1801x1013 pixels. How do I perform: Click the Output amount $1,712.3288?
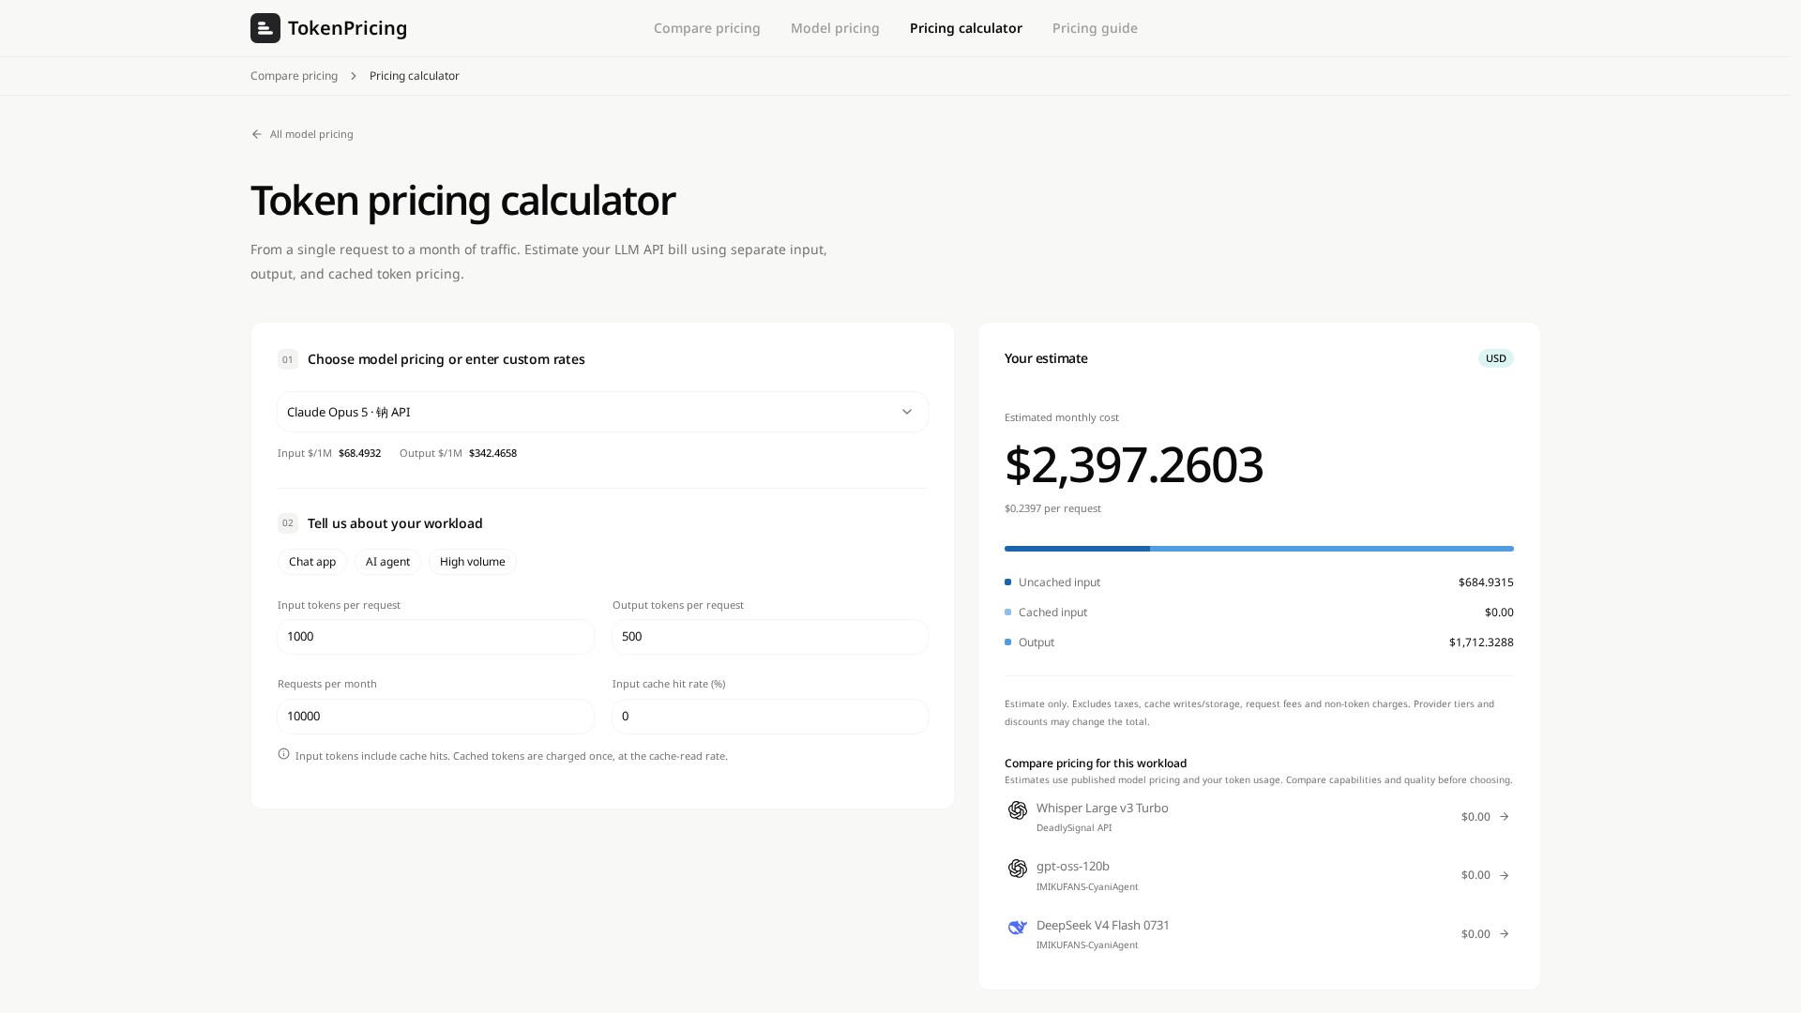(1481, 643)
